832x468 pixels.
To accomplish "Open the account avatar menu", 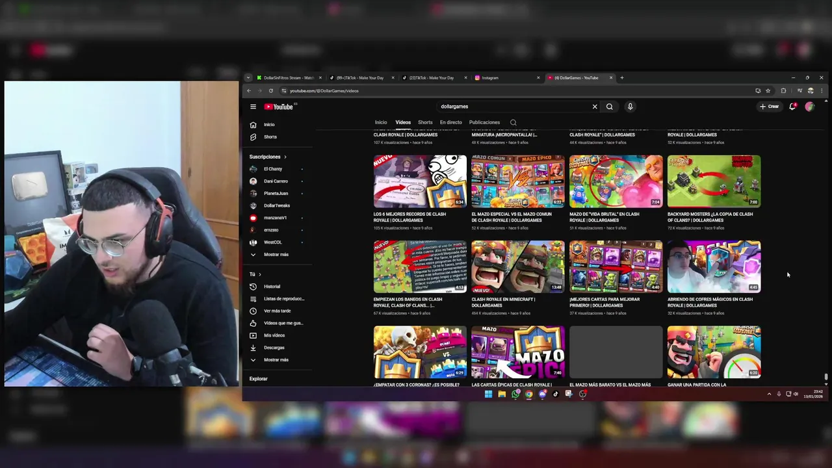I will tap(809, 107).
